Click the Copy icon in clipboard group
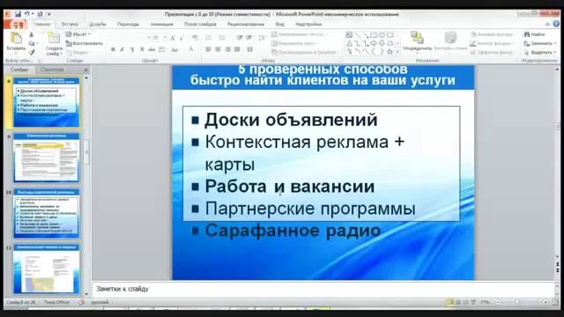The width and height of the screenshot is (564, 317). click(x=32, y=43)
